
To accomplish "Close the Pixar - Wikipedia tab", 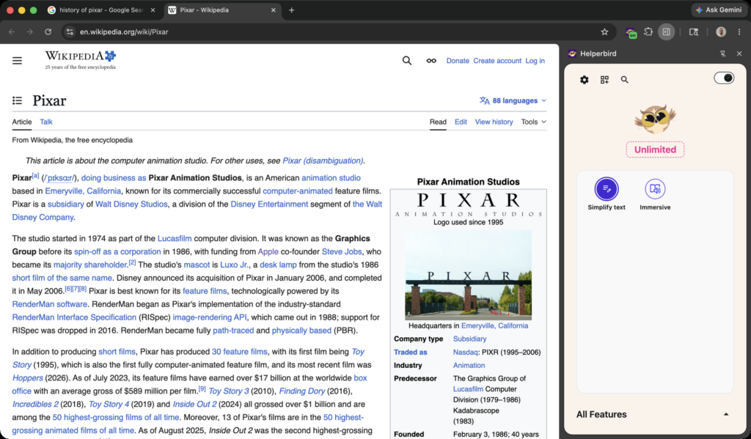I will [x=273, y=10].
